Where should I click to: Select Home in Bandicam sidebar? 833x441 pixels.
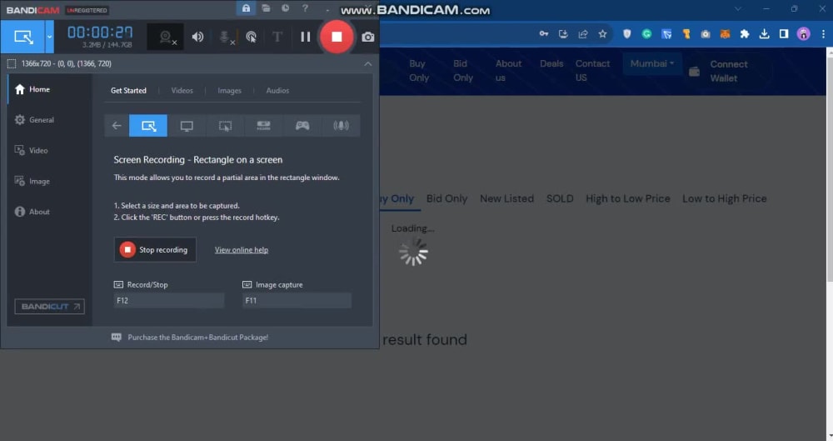click(49, 89)
